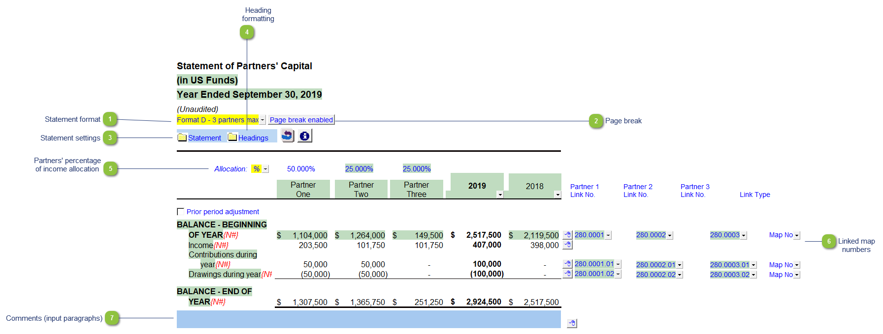Click the link icon on Contributions row
The height and width of the screenshot is (334, 883).
[x=568, y=264]
